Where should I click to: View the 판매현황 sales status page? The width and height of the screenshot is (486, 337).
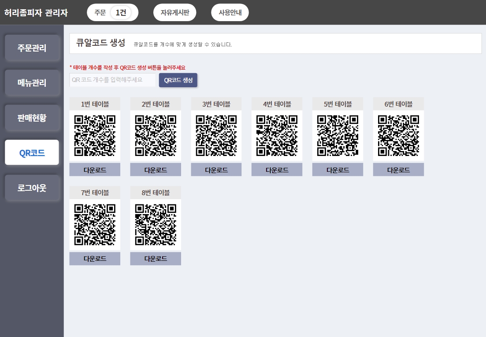coord(32,118)
